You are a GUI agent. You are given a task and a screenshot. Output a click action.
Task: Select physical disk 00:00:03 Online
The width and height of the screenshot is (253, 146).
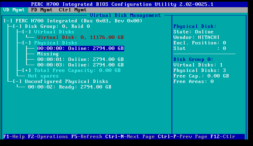click(x=80, y=65)
